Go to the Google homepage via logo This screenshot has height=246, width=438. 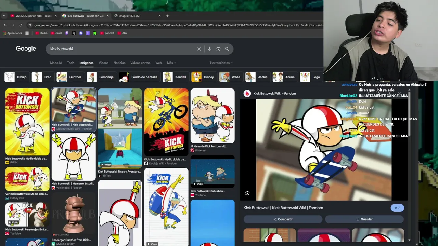click(26, 49)
